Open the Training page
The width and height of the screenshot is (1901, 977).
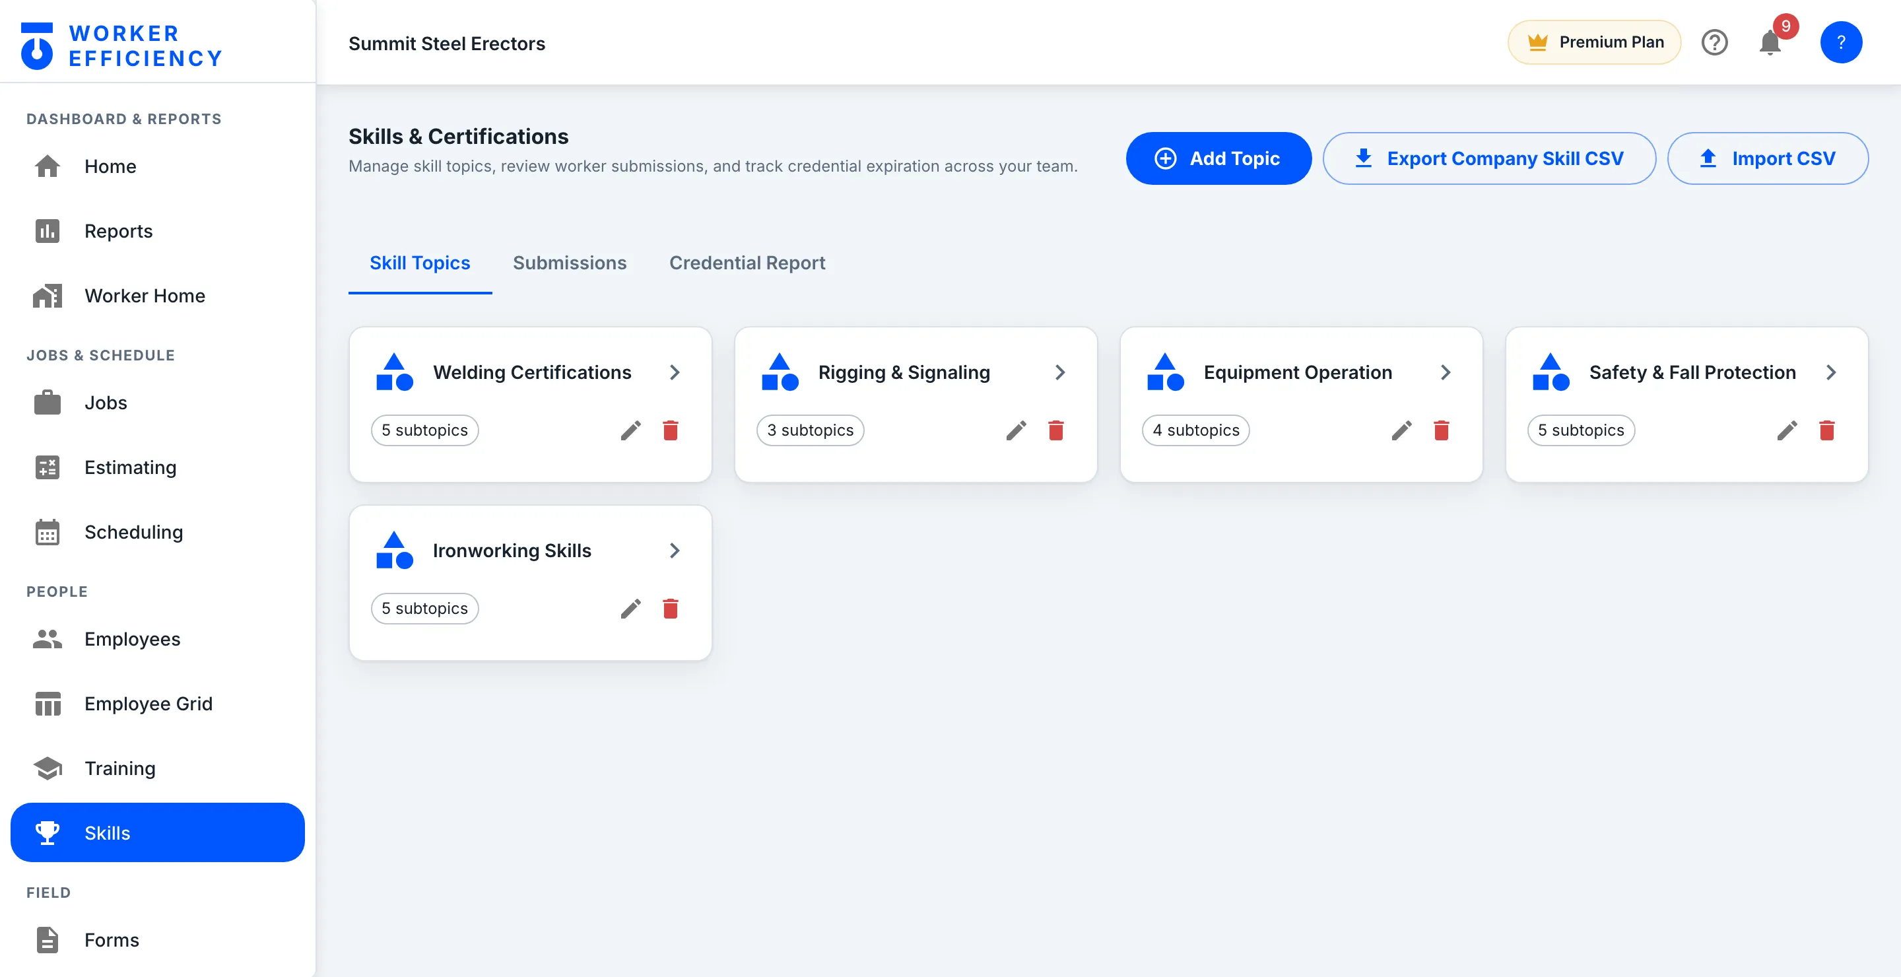pos(157,769)
